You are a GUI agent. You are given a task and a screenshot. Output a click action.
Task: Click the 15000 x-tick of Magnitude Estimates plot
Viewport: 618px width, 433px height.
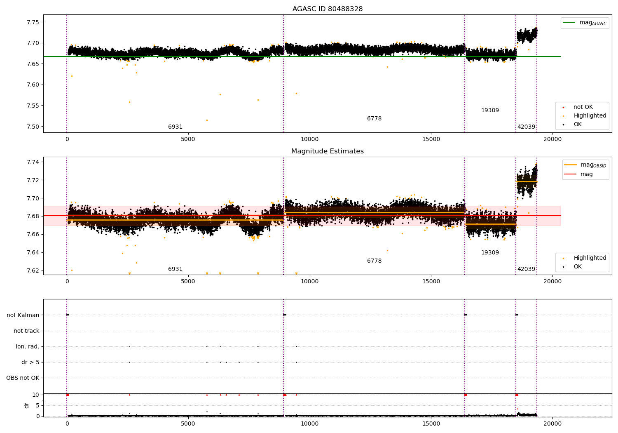tap(431, 281)
